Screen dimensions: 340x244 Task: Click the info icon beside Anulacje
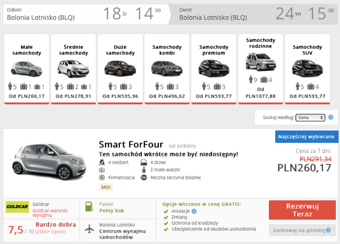194,211
